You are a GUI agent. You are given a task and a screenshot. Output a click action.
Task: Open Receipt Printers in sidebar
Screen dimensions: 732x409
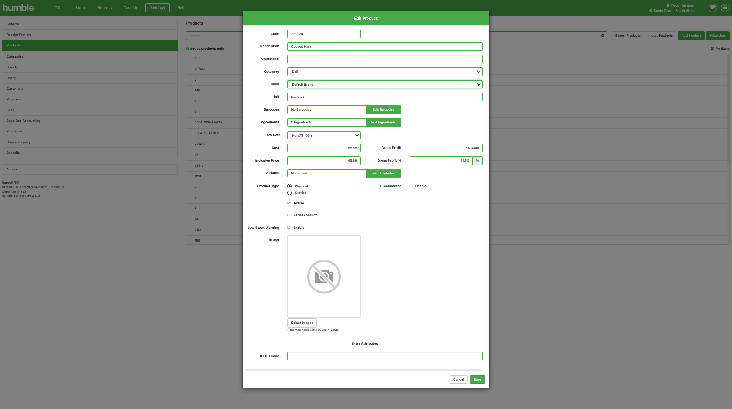(x=90, y=35)
